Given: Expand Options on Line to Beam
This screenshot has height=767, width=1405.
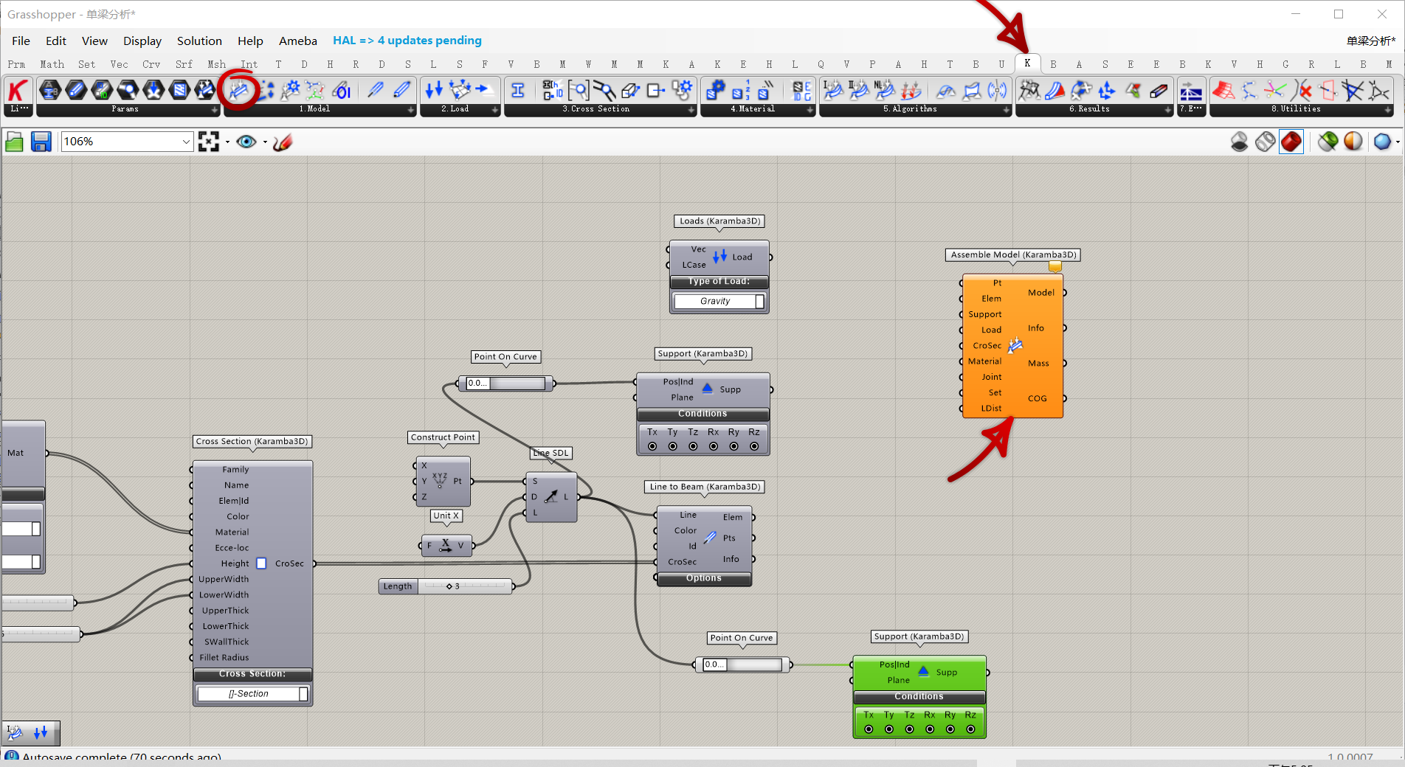Looking at the screenshot, I should [703, 578].
